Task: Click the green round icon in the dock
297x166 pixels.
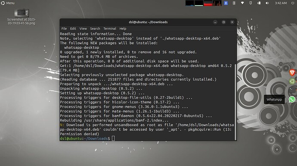Action: pos(292,81)
